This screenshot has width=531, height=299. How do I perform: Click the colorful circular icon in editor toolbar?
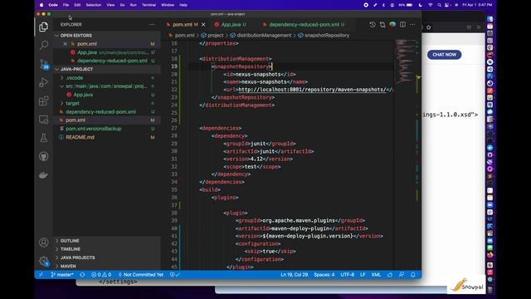point(392,24)
